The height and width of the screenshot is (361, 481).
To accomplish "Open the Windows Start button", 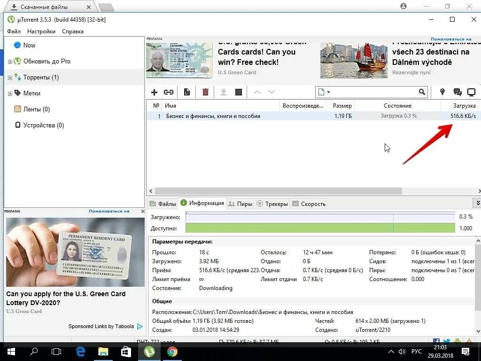I will coord(11,352).
